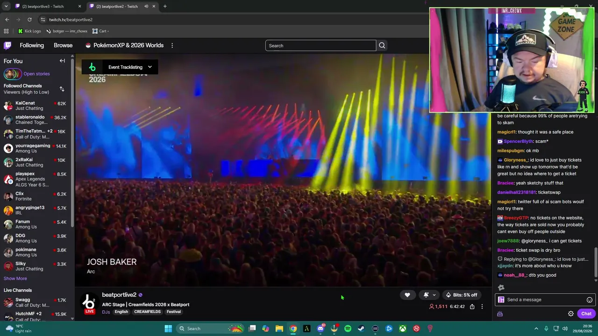Viewport: 598px width, 336px height.
Task: Follow beatportlive2 with the heart button
Action: point(407,295)
